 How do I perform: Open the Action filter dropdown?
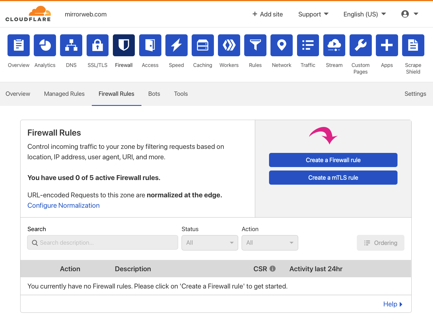tap(270, 243)
